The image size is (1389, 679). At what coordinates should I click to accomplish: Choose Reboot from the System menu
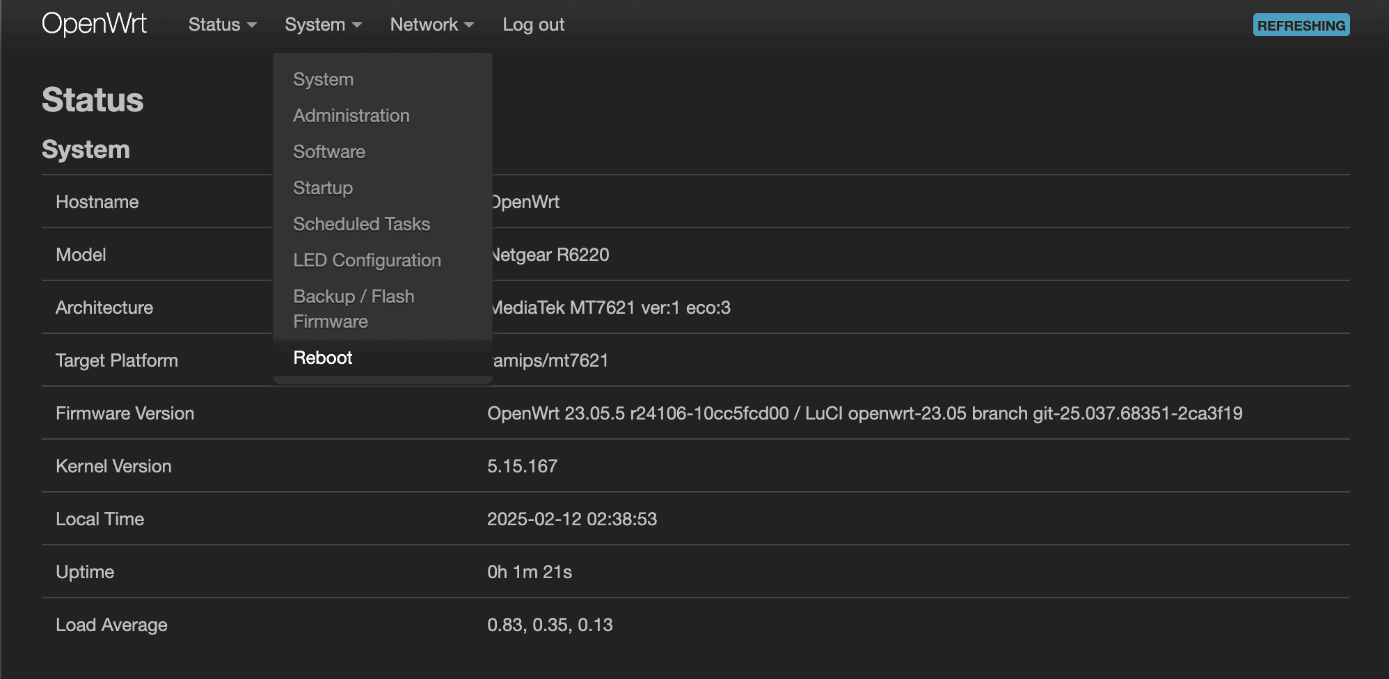[x=383, y=358]
